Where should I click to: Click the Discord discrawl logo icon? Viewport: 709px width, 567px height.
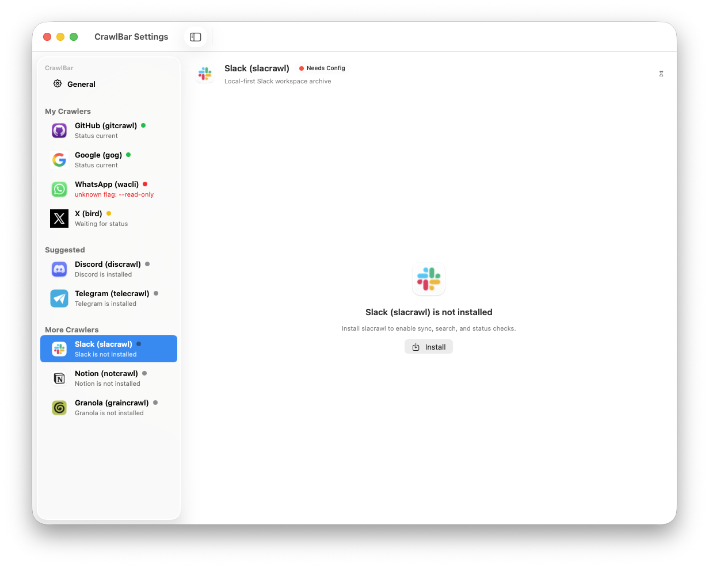pos(59,269)
